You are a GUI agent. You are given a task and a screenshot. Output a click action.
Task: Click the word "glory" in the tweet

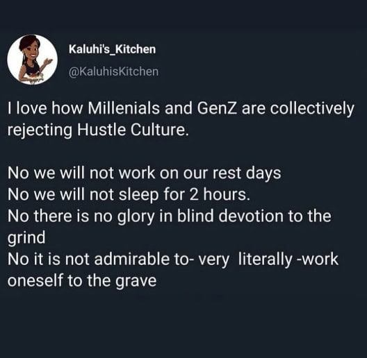click(136, 217)
